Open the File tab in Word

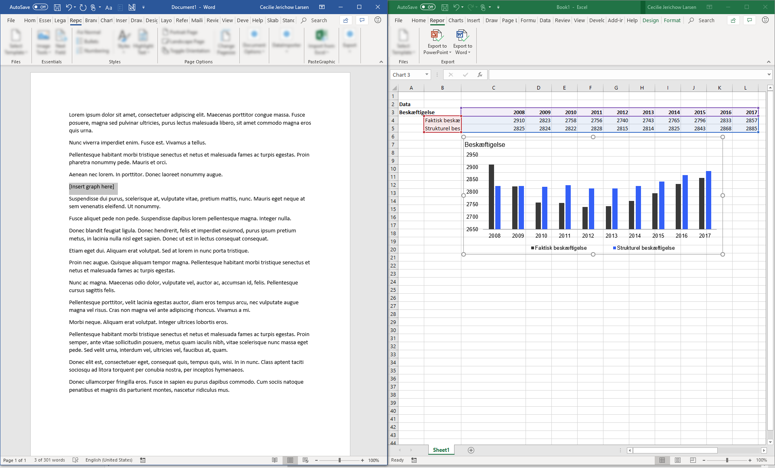coord(11,20)
